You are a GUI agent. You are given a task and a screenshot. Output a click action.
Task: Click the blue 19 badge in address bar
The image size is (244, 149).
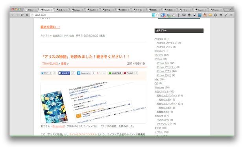click(x=153, y=15)
